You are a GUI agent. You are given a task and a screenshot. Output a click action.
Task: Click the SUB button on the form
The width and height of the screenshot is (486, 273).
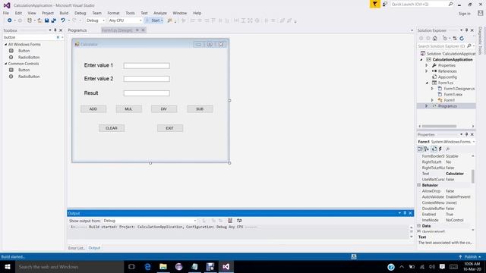pyautogui.click(x=200, y=109)
